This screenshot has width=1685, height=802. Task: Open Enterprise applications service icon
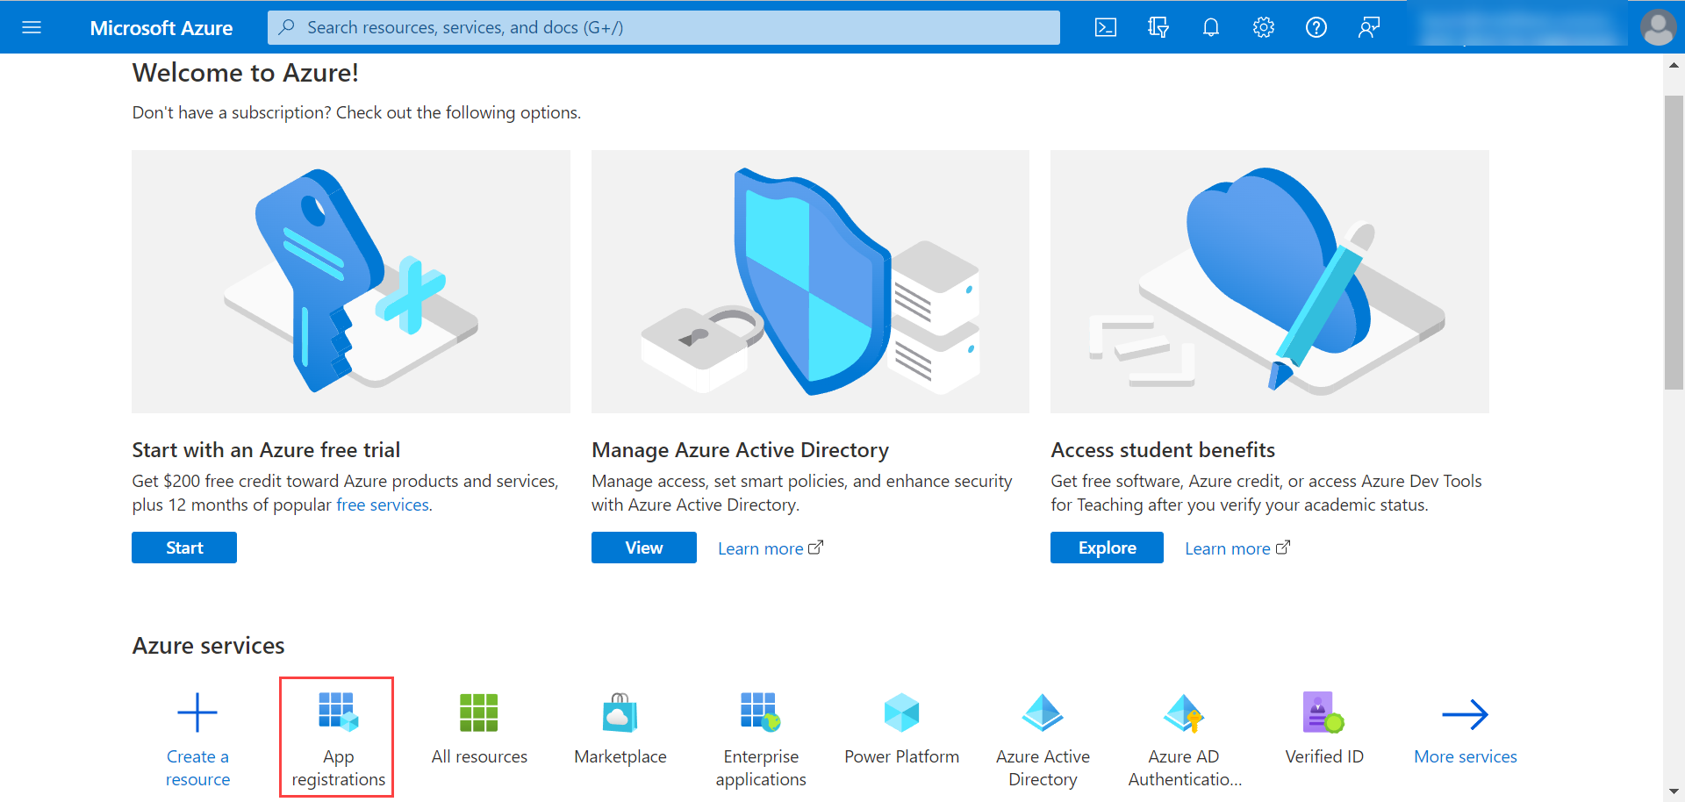tap(761, 712)
